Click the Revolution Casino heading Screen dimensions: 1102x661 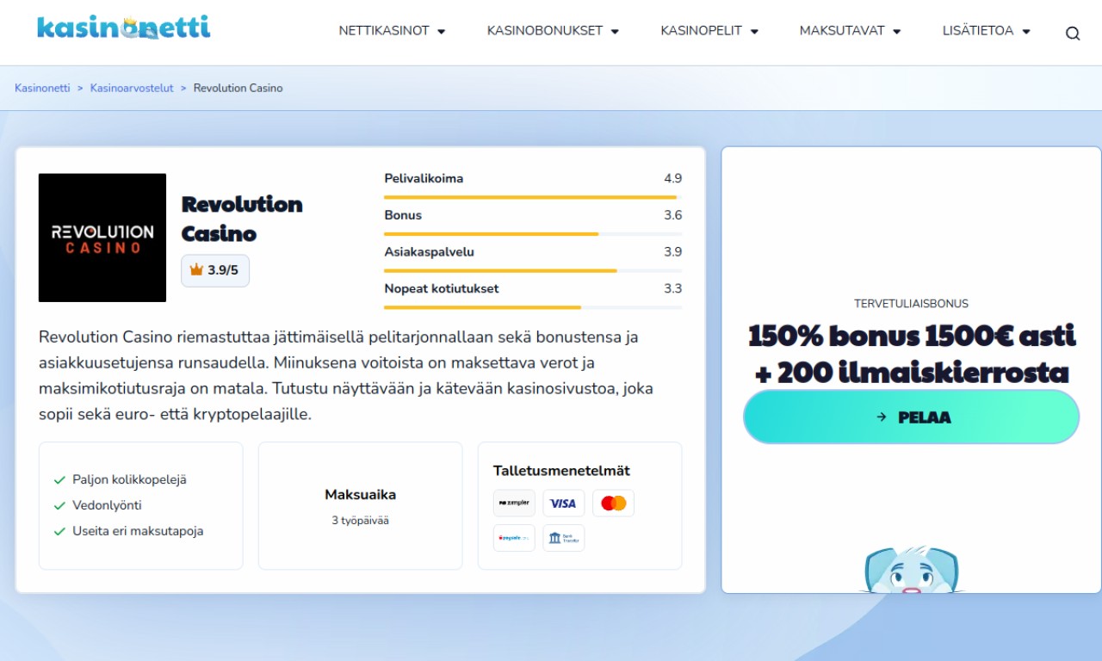tap(242, 219)
